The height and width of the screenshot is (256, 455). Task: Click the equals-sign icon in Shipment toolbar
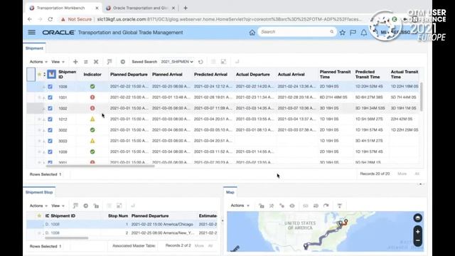[85, 62]
